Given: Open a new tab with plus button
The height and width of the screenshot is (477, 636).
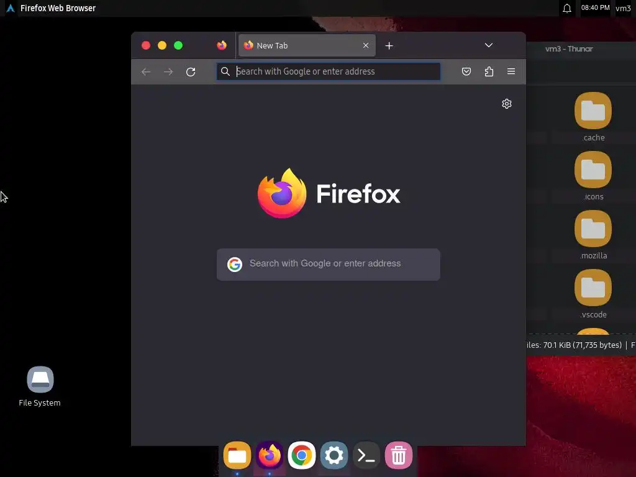Looking at the screenshot, I should (389, 46).
